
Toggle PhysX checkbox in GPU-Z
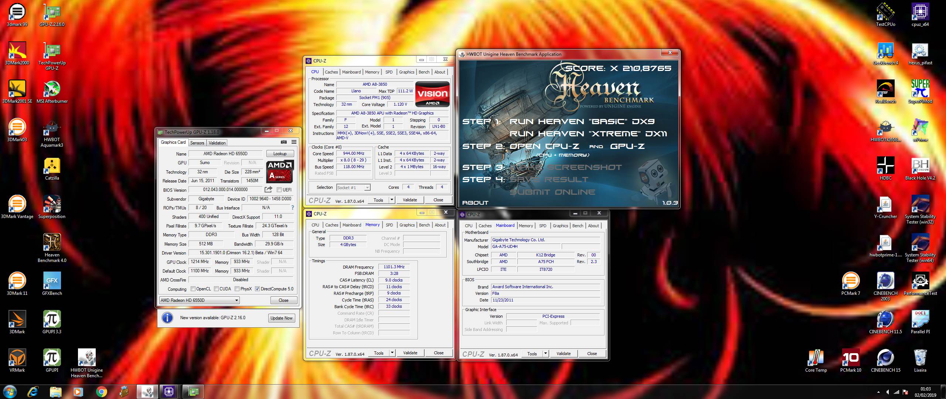point(237,289)
